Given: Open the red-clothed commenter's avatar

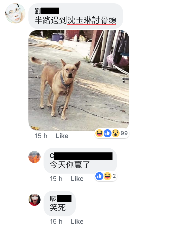Looking at the screenshot, I should tap(34, 200).
